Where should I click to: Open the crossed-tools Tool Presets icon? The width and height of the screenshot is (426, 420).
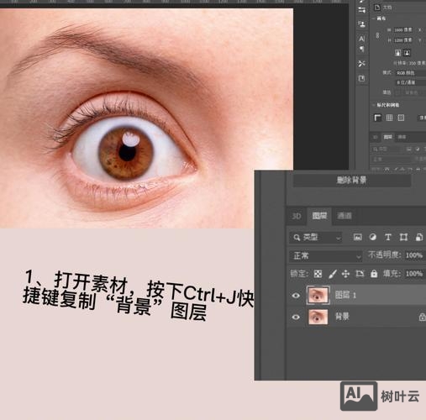(361, 64)
